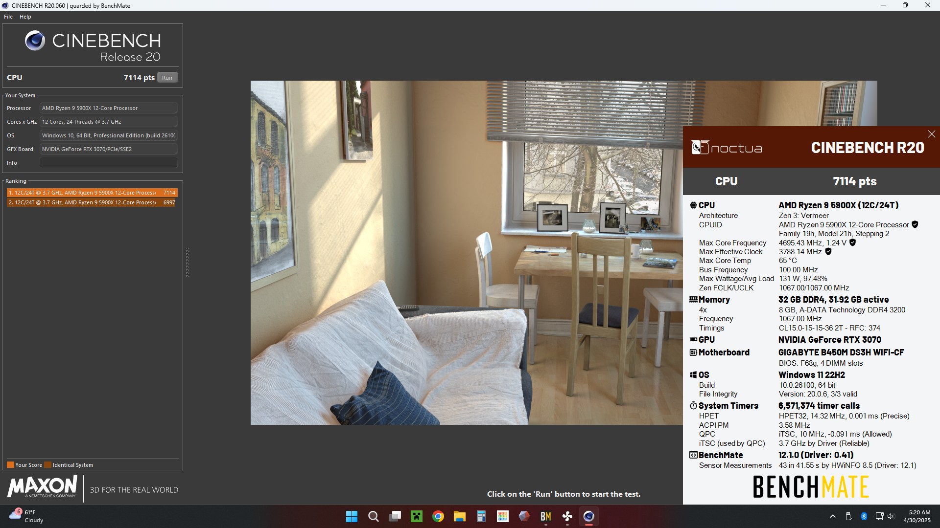The width and height of the screenshot is (940, 528).
Task: Click the Memory module icon
Action: (693, 300)
